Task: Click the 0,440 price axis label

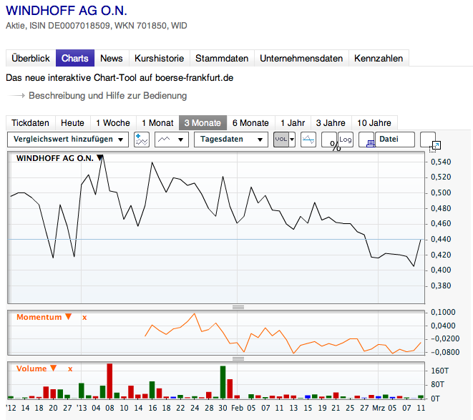Action: (x=441, y=239)
